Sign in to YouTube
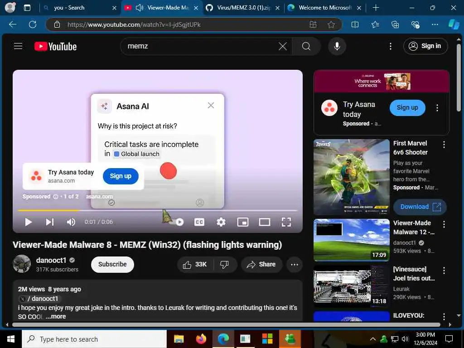The image size is (464, 348). (x=425, y=46)
